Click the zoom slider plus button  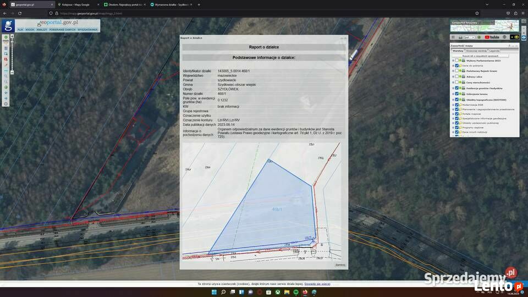[12, 36]
